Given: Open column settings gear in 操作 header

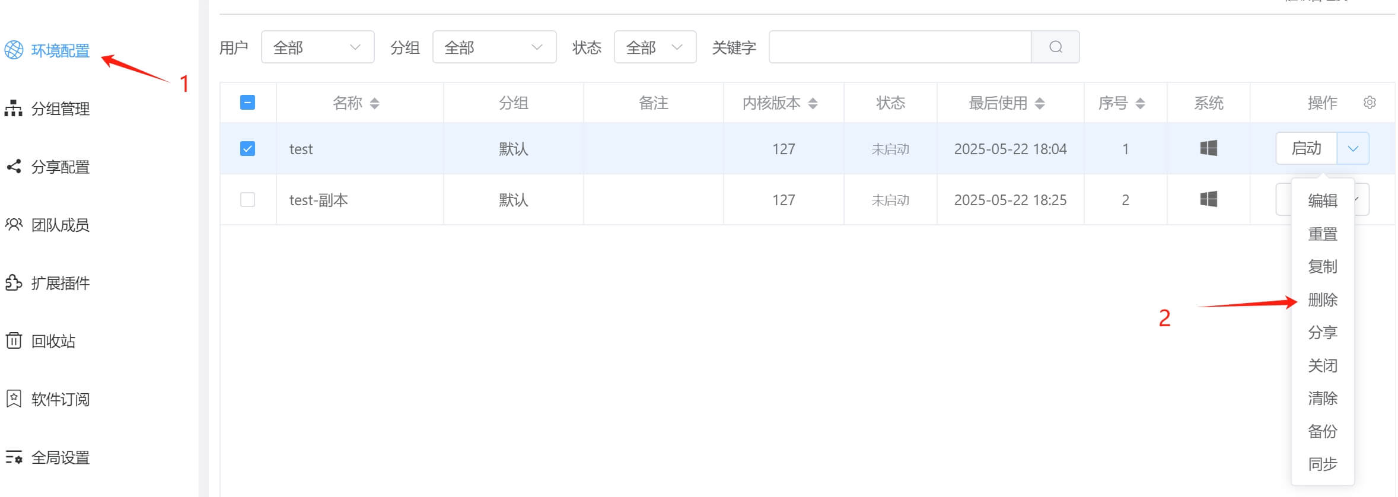Looking at the screenshot, I should 1370,103.
